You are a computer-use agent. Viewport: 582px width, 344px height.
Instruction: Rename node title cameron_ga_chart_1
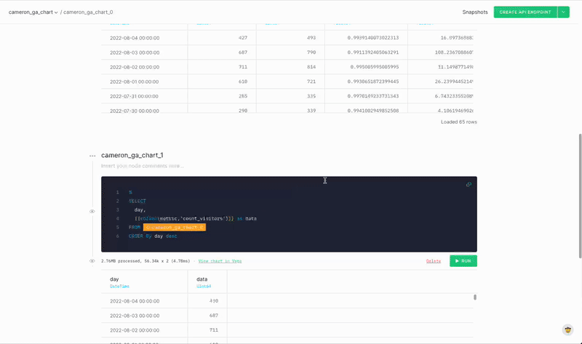point(132,156)
